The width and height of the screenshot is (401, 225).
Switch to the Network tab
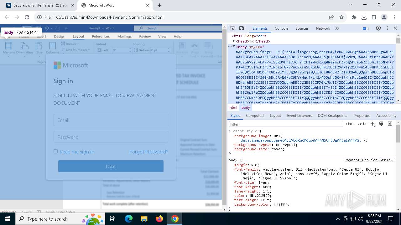point(323,28)
